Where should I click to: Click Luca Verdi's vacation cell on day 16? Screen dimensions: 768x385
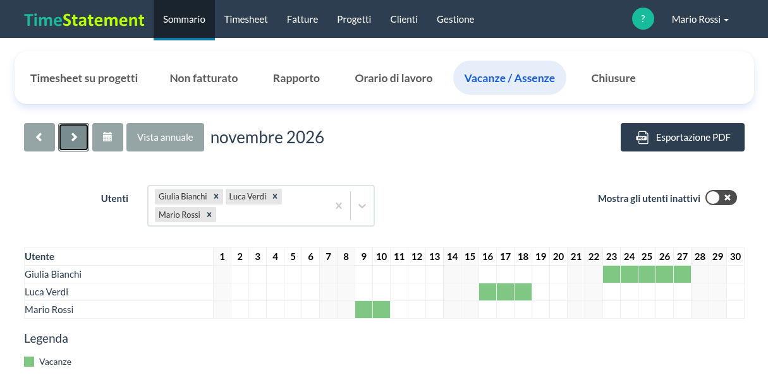(488, 292)
